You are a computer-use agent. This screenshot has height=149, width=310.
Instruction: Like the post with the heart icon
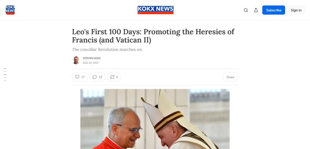point(77,77)
